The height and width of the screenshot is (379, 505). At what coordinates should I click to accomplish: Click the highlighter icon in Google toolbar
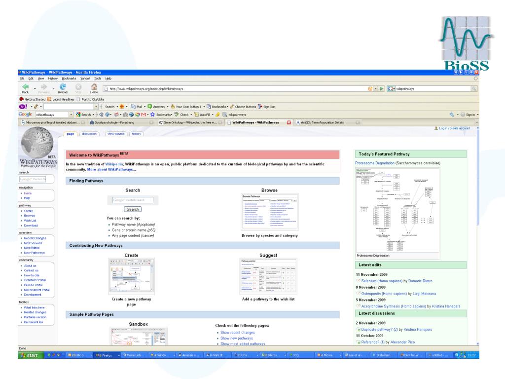pos(218,114)
